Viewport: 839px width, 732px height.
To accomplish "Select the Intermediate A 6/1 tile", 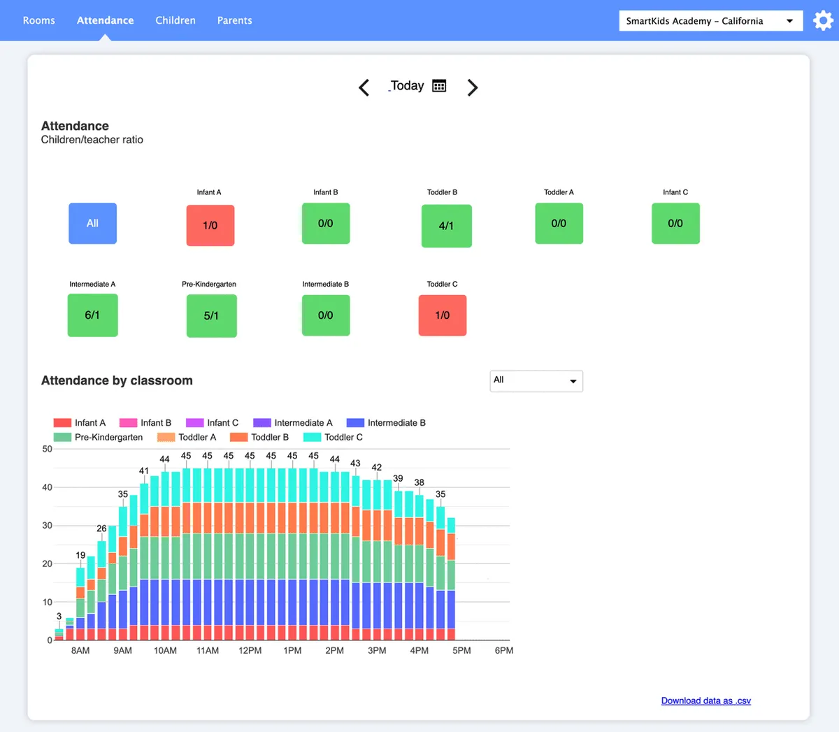I will pos(92,315).
